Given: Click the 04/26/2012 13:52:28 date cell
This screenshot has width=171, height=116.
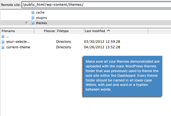Looking at the screenshot, I should click(102, 47).
